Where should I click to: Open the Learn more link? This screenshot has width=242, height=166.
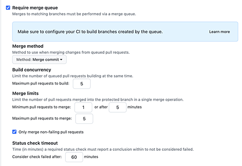219,32
